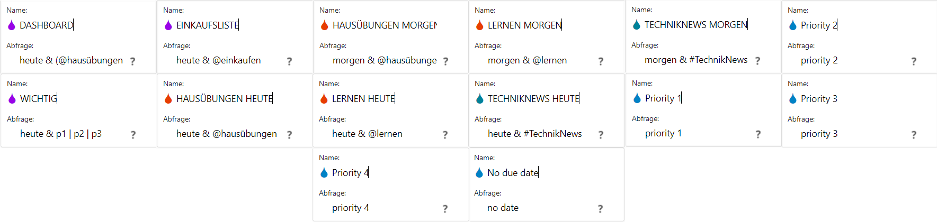Click the orange drop icon beside LERNEN MORGEN
This screenshot has width=937, height=222.
[480, 25]
